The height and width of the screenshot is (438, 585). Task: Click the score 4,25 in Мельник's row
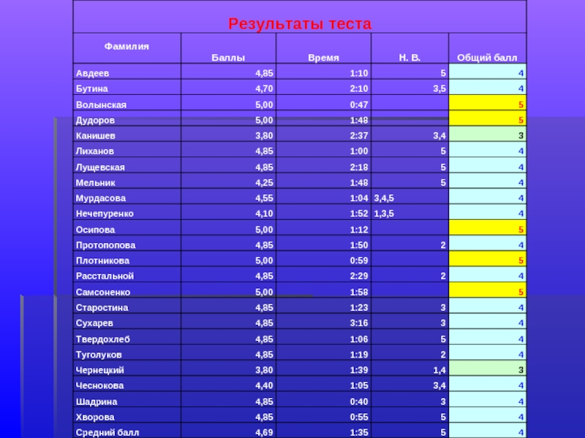[264, 183]
